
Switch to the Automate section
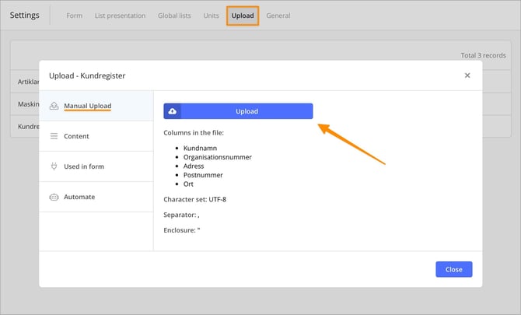pos(96,197)
